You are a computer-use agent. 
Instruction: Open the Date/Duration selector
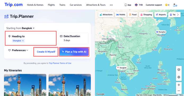[74, 38]
